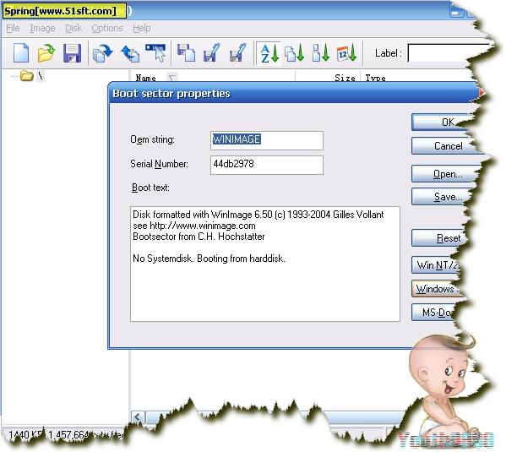
Task: Open the Disk menu
Action: click(73, 29)
